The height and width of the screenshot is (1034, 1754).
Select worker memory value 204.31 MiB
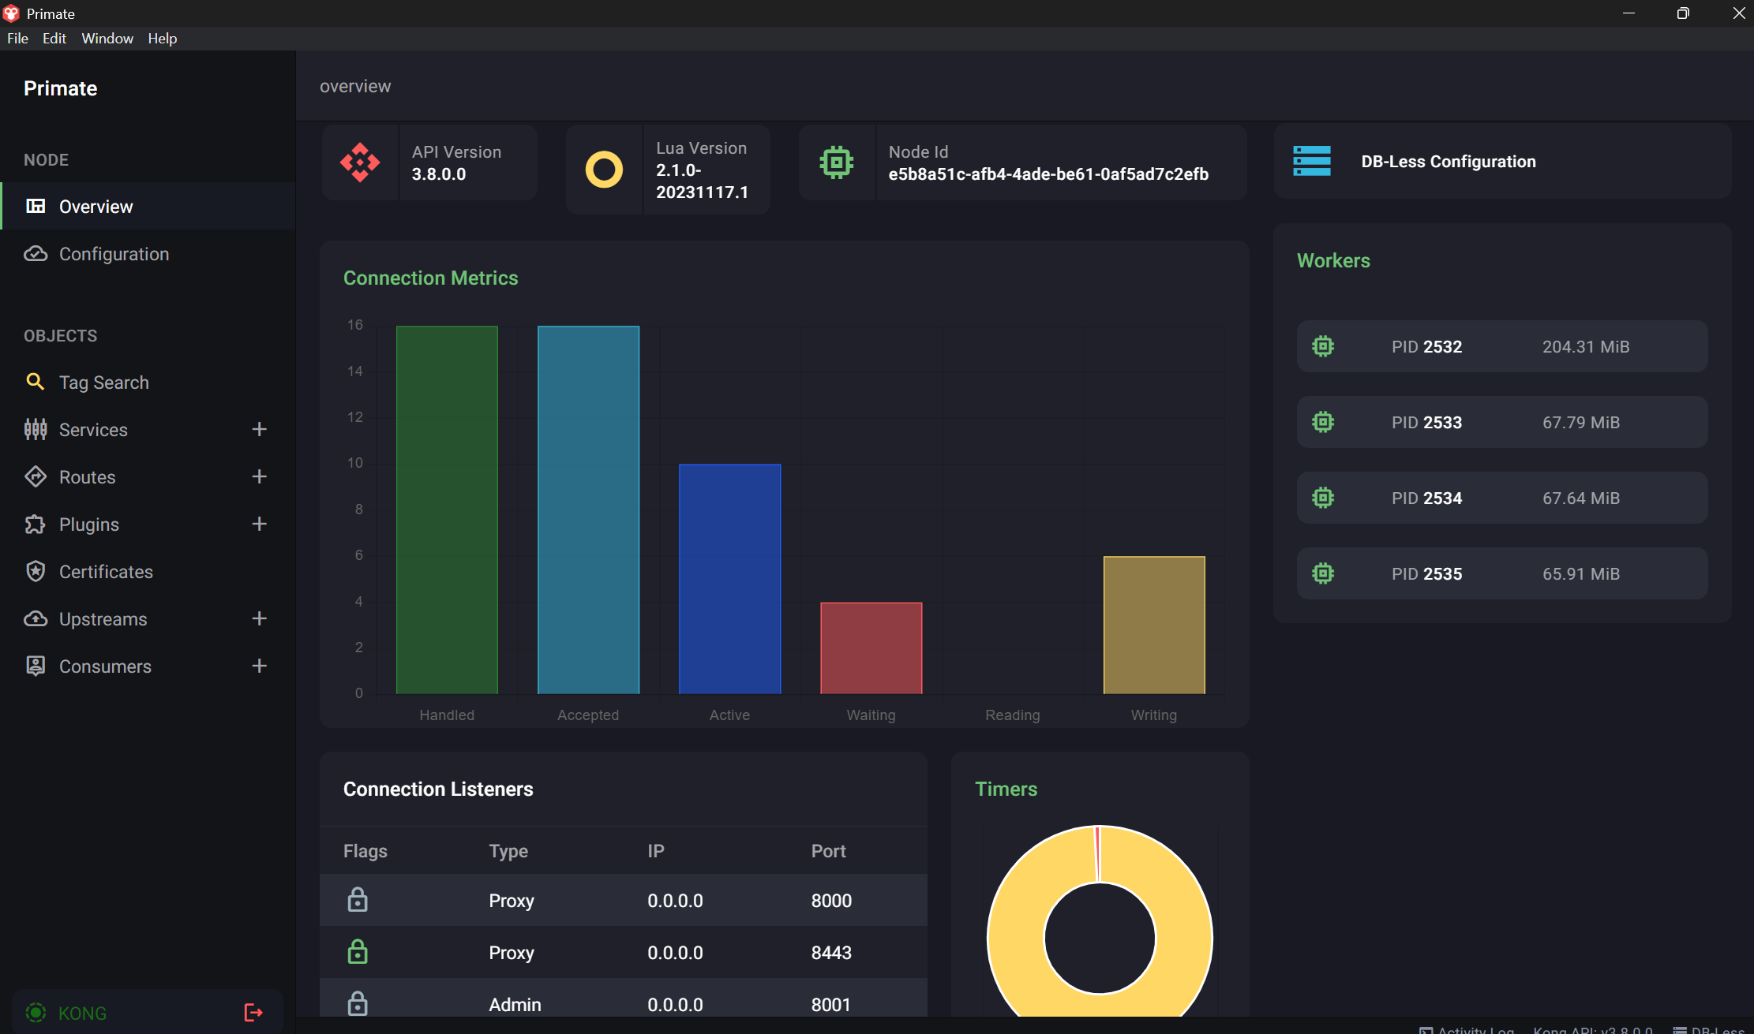pos(1586,347)
